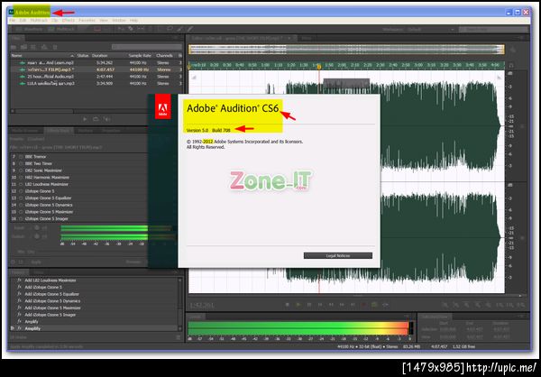Open the Favorites menu
Image resolution: width=541 pixels, height=377 pixels.
(87, 21)
